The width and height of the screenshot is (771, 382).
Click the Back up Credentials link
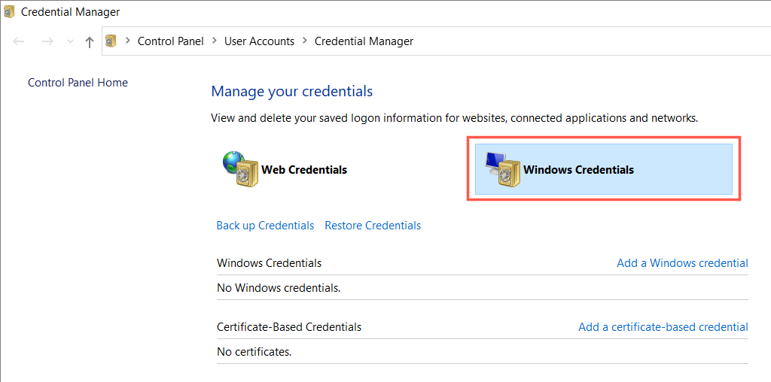(265, 226)
